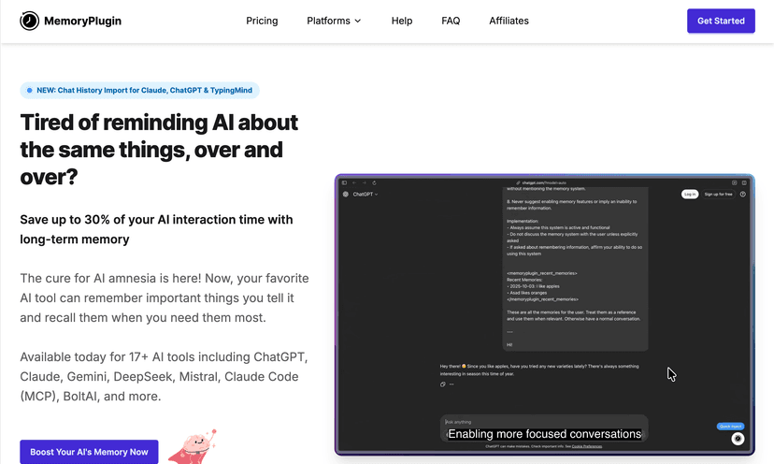Click the Get Started button
This screenshot has height=464, width=774.
[x=721, y=21]
